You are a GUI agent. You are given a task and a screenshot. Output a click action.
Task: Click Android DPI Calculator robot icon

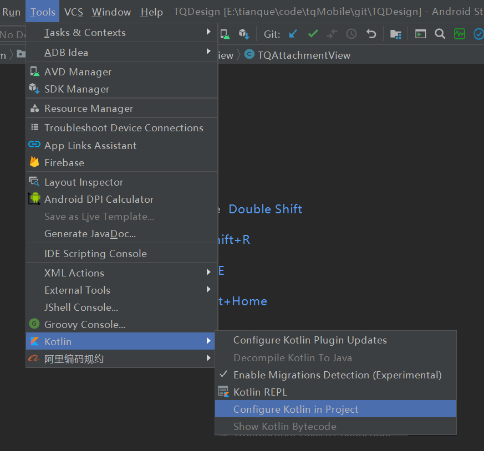[34, 198]
